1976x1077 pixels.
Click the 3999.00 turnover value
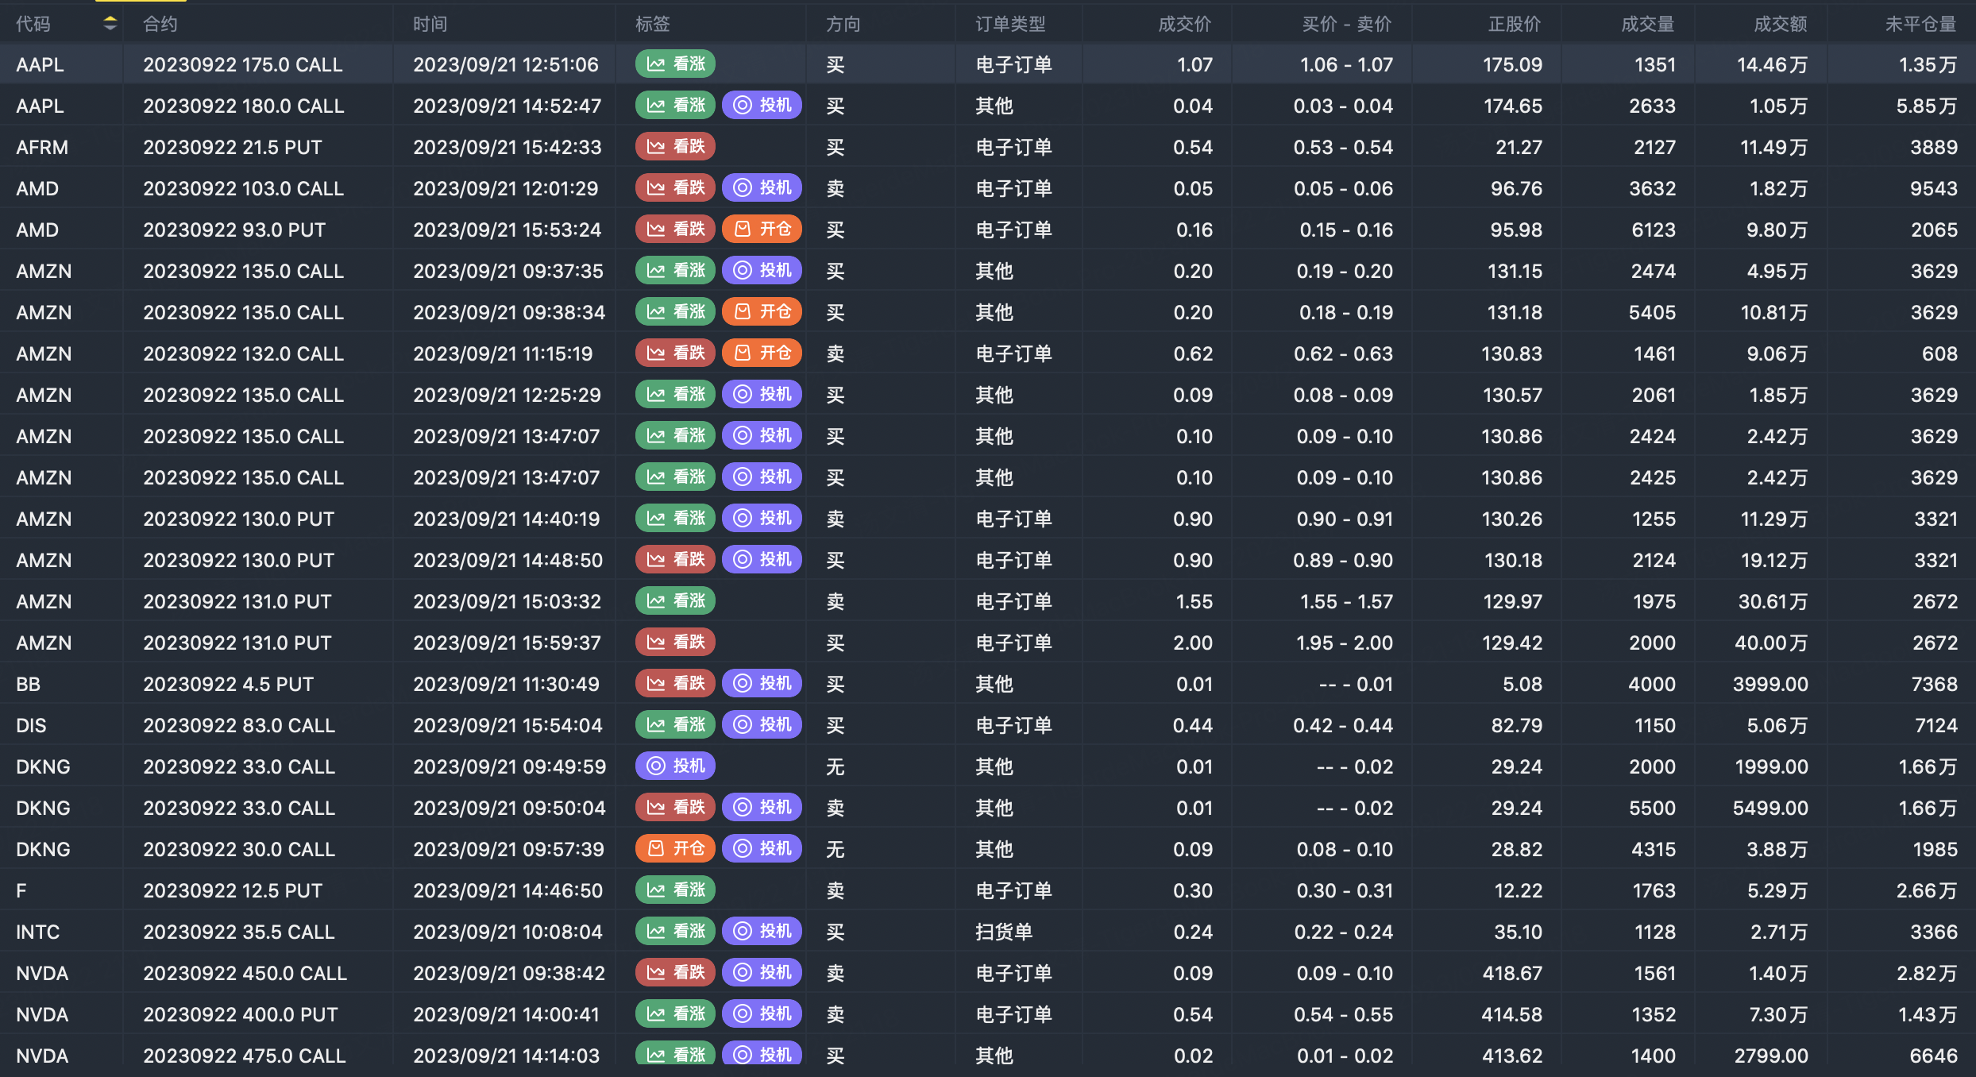click(x=1770, y=684)
